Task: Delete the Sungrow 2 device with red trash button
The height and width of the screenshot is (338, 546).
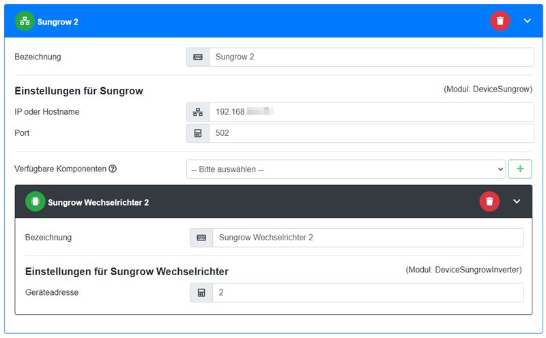Action: click(x=500, y=21)
